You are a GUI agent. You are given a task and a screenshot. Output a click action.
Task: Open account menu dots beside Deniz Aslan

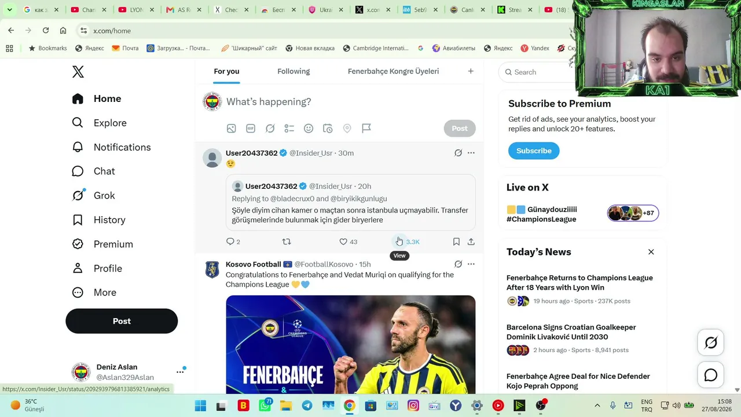pos(180,372)
